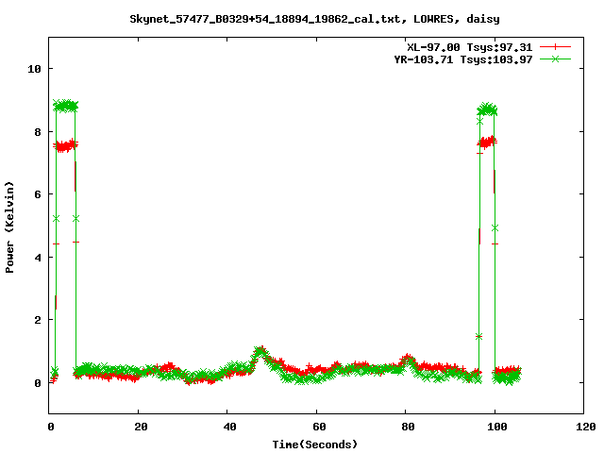This screenshot has width=604, height=453.
Task: Click the red calibration plateau near 0 seconds
Action: [65, 145]
